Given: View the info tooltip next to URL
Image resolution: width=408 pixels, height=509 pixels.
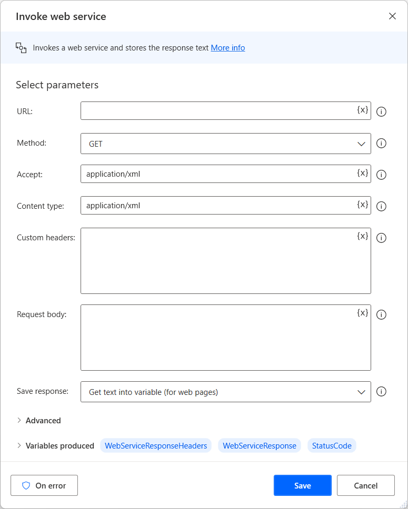Looking at the screenshot, I should click(381, 111).
